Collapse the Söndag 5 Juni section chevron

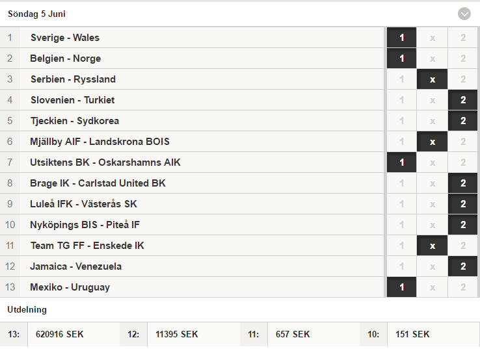coord(464,14)
